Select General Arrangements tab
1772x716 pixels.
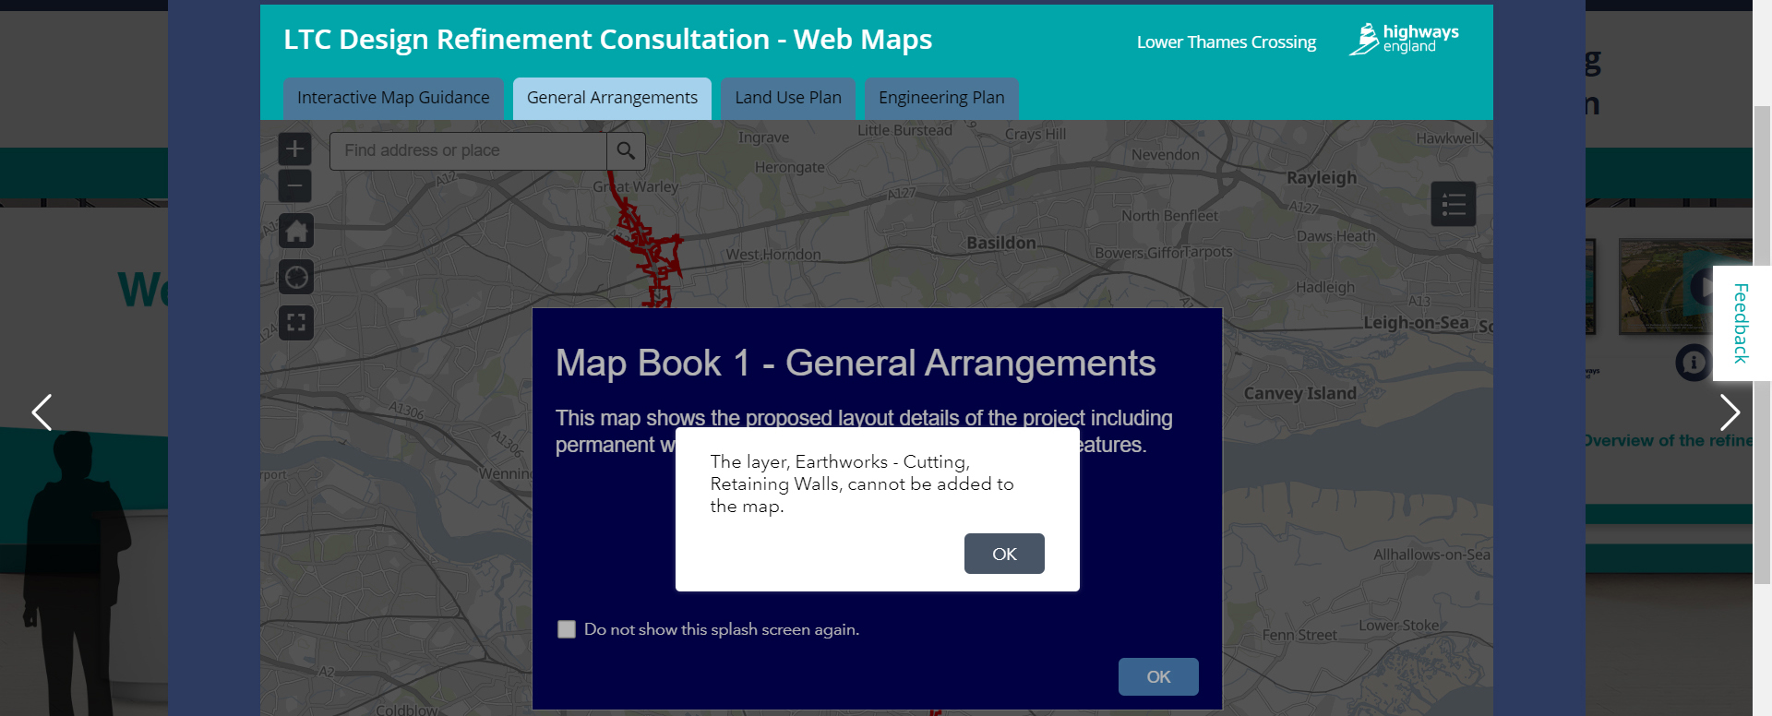coord(612,98)
